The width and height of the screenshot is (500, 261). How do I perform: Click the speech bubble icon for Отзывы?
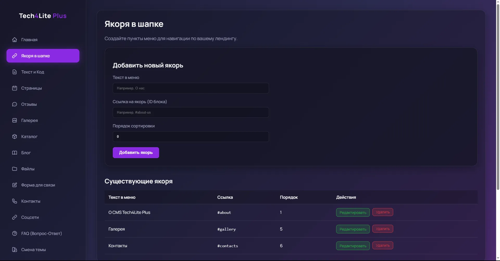(15, 104)
